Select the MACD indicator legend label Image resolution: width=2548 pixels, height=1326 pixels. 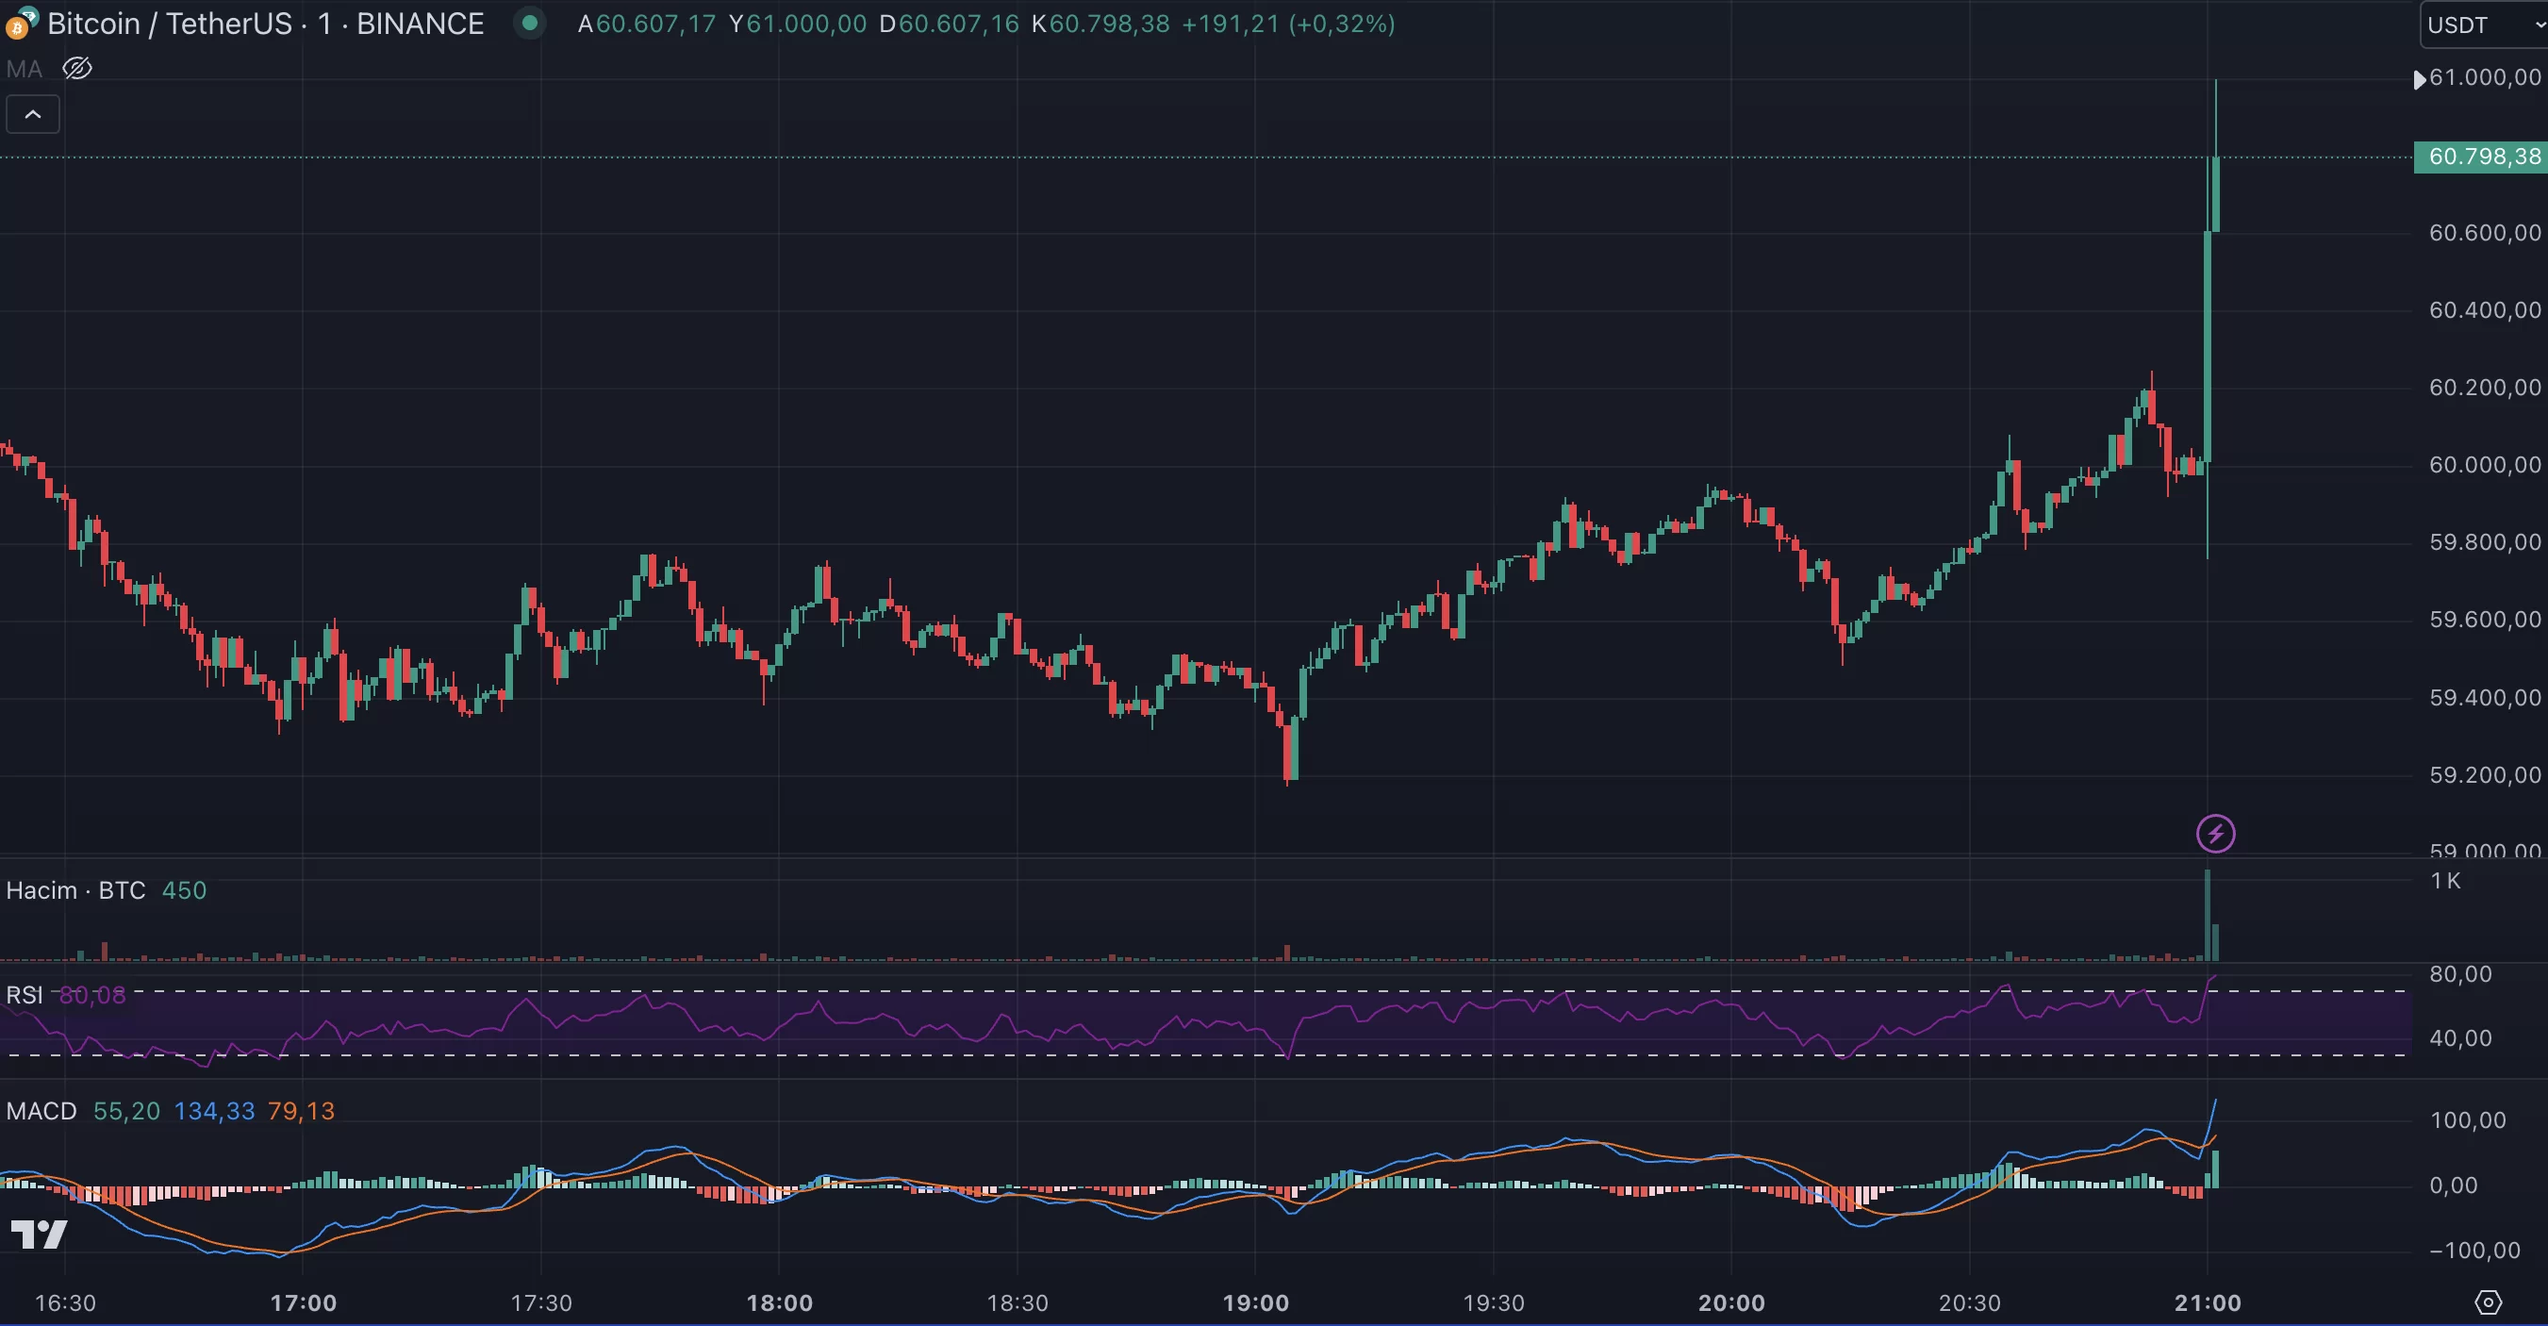(41, 1111)
